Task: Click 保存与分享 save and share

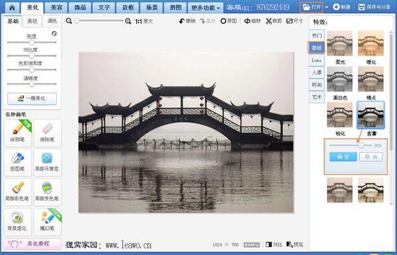Action: click(x=375, y=7)
